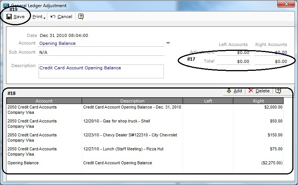
Task: Click the Add down-arrow icon
Action: [229, 91]
